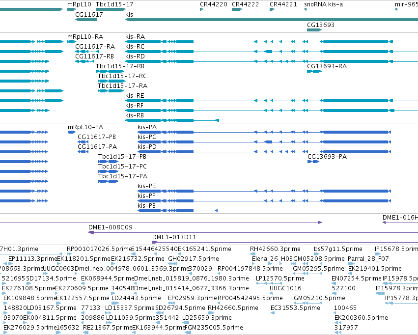418x335 pixels.
Task: Select the Tbc1d15-17-PB protein
Action: 108,162
